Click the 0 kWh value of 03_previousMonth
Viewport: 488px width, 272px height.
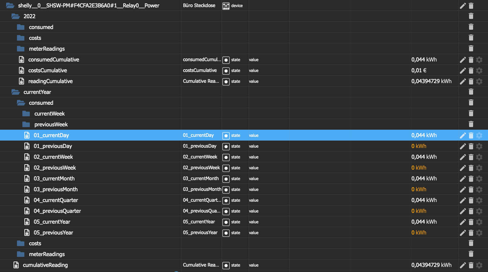point(419,189)
